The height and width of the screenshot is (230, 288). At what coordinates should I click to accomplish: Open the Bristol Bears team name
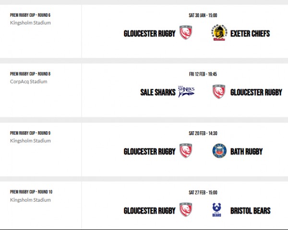pyautogui.click(x=251, y=210)
